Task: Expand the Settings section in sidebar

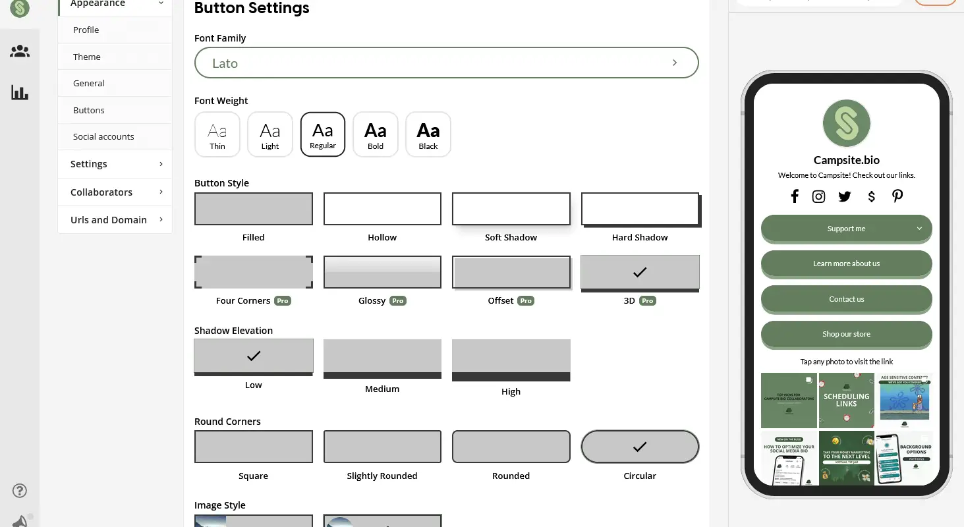Action: (x=115, y=164)
